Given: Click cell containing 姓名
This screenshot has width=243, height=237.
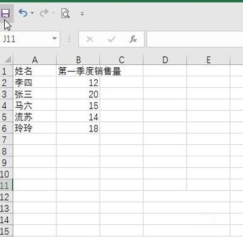Looking at the screenshot, I should click(35, 71).
